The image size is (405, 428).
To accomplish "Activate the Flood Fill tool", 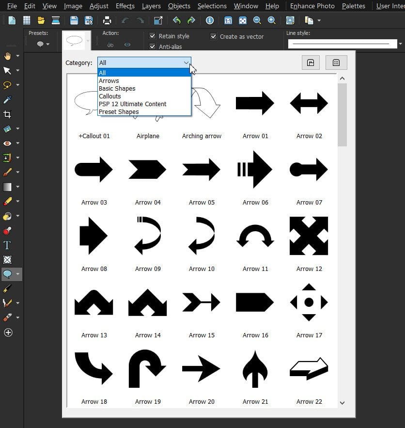I will click(x=7, y=216).
